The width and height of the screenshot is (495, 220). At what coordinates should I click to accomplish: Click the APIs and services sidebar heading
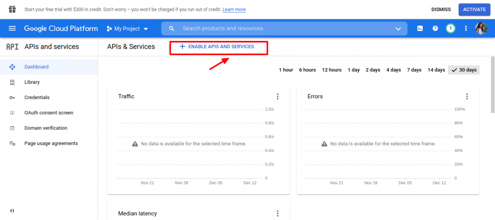(52, 47)
